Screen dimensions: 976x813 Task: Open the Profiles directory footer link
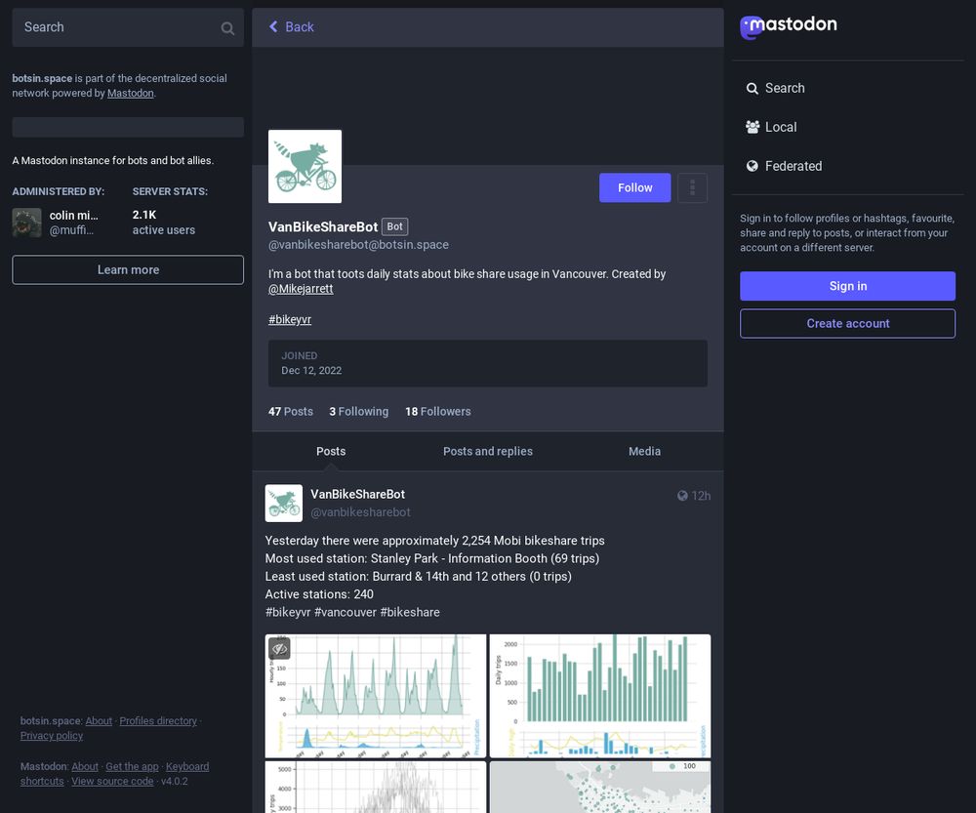[158, 721]
